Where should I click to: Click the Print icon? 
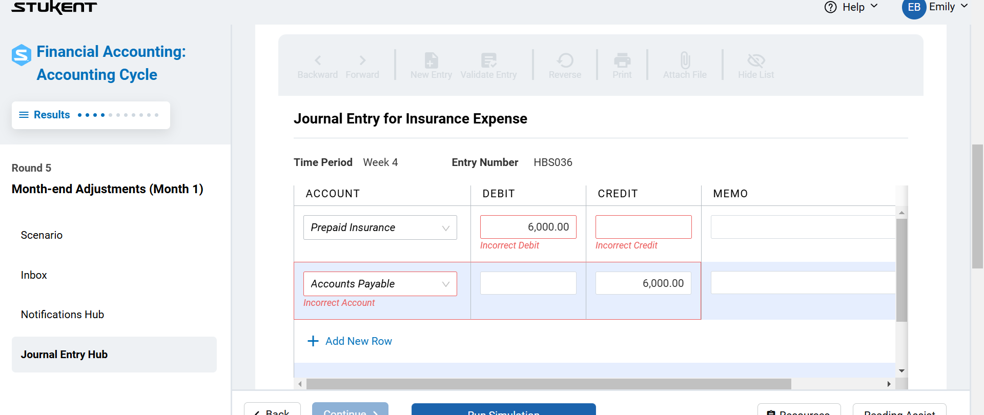[622, 60]
